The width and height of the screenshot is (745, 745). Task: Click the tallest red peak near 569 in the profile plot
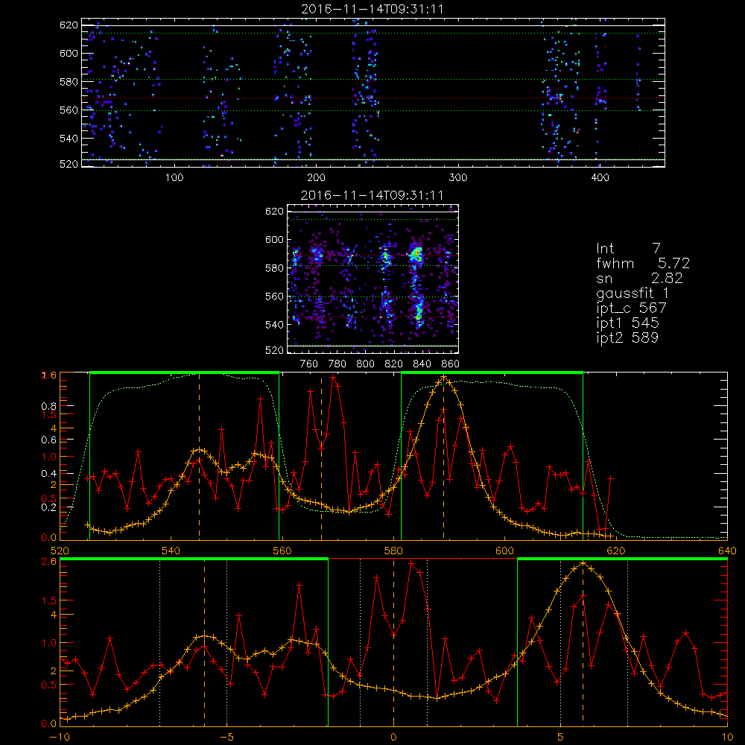(333, 377)
